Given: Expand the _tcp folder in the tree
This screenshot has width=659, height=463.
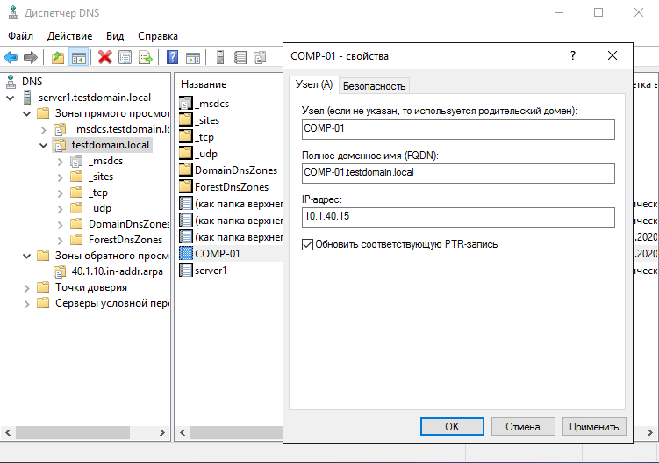Looking at the screenshot, I should click(60, 192).
